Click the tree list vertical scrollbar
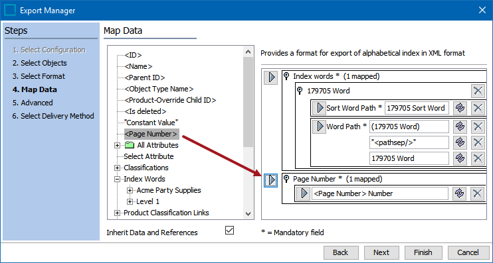493x263 pixels. [248, 132]
